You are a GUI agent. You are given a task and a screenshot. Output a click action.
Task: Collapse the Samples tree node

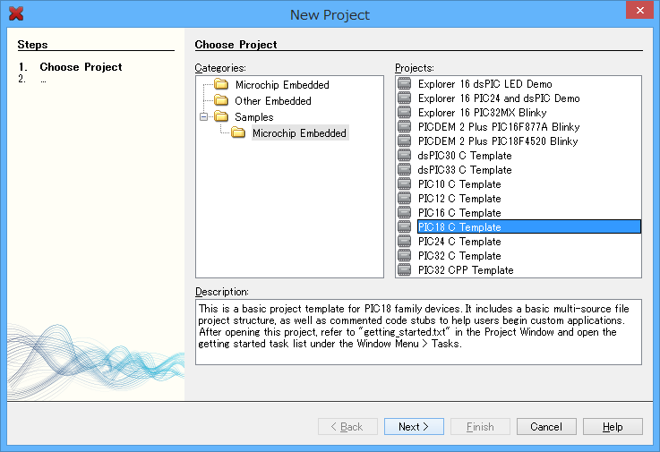coord(204,117)
